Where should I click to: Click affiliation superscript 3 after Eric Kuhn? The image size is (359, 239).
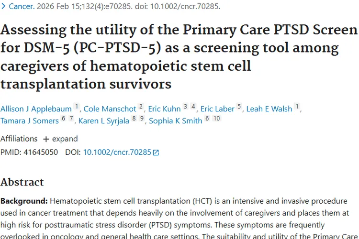click(x=185, y=107)
